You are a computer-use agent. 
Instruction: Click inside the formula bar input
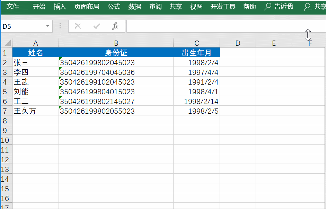[226, 26]
